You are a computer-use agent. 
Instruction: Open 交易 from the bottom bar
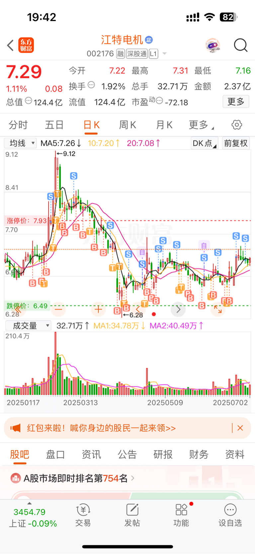point(83,515)
